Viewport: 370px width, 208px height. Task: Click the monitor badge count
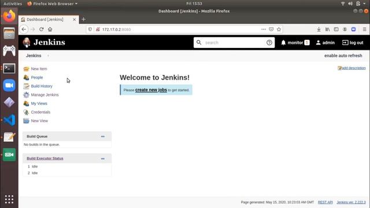[307, 43]
